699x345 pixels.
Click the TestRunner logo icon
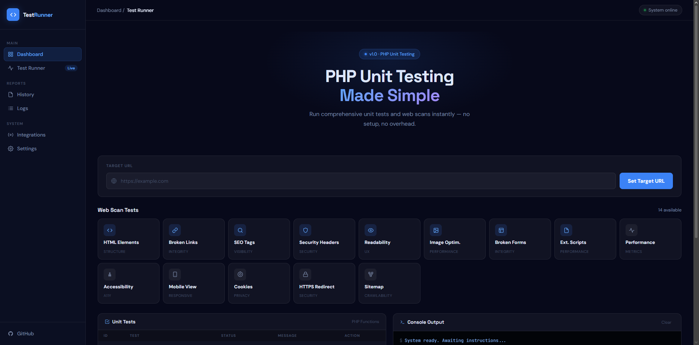coord(13,15)
